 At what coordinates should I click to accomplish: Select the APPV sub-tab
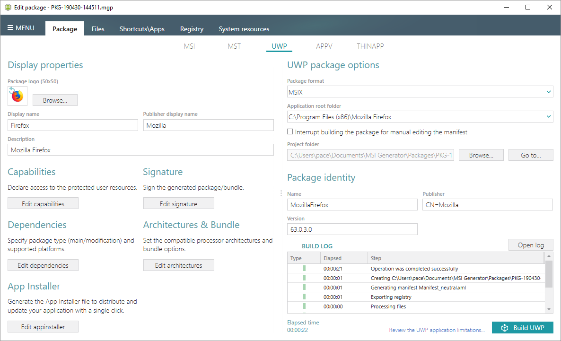click(324, 46)
